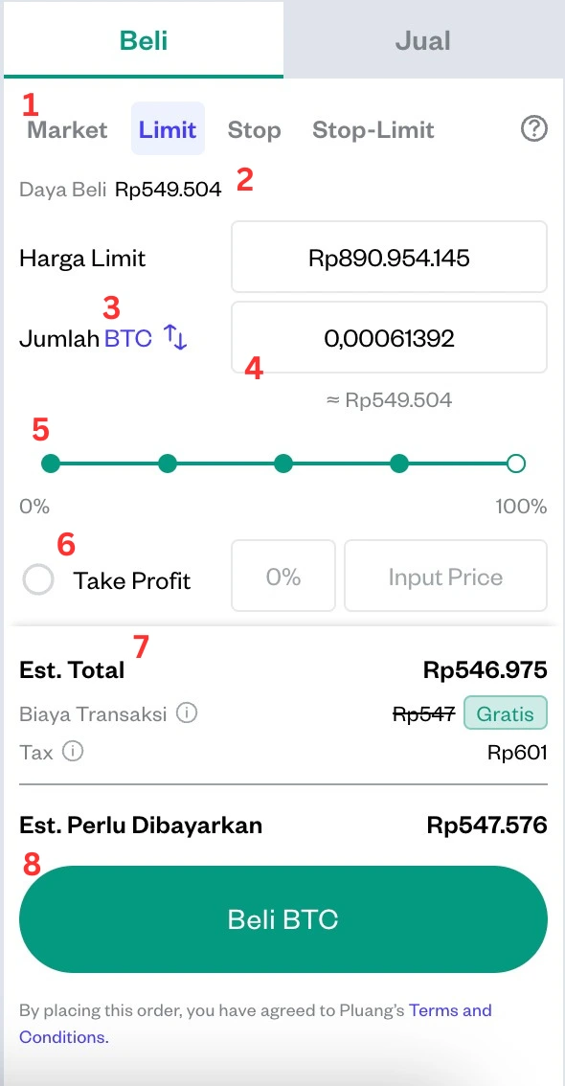Enable the Take Profit radio button
This screenshot has height=1086, width=565.
(x=38, y=578)
